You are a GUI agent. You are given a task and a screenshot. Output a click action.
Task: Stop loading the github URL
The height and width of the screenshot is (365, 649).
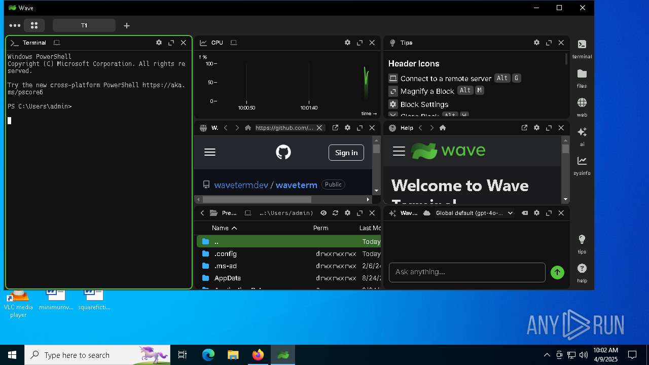click(319, 128)
